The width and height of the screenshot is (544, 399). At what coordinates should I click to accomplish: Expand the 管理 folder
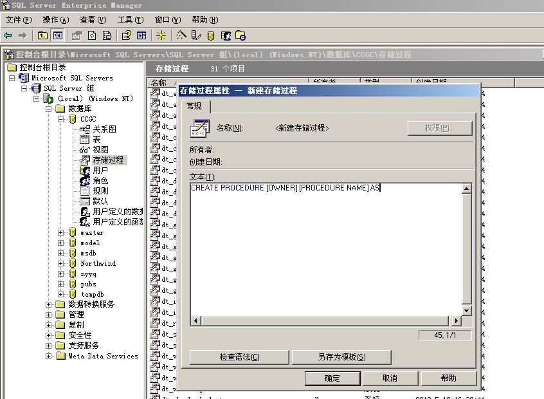[x=48, y=315]
